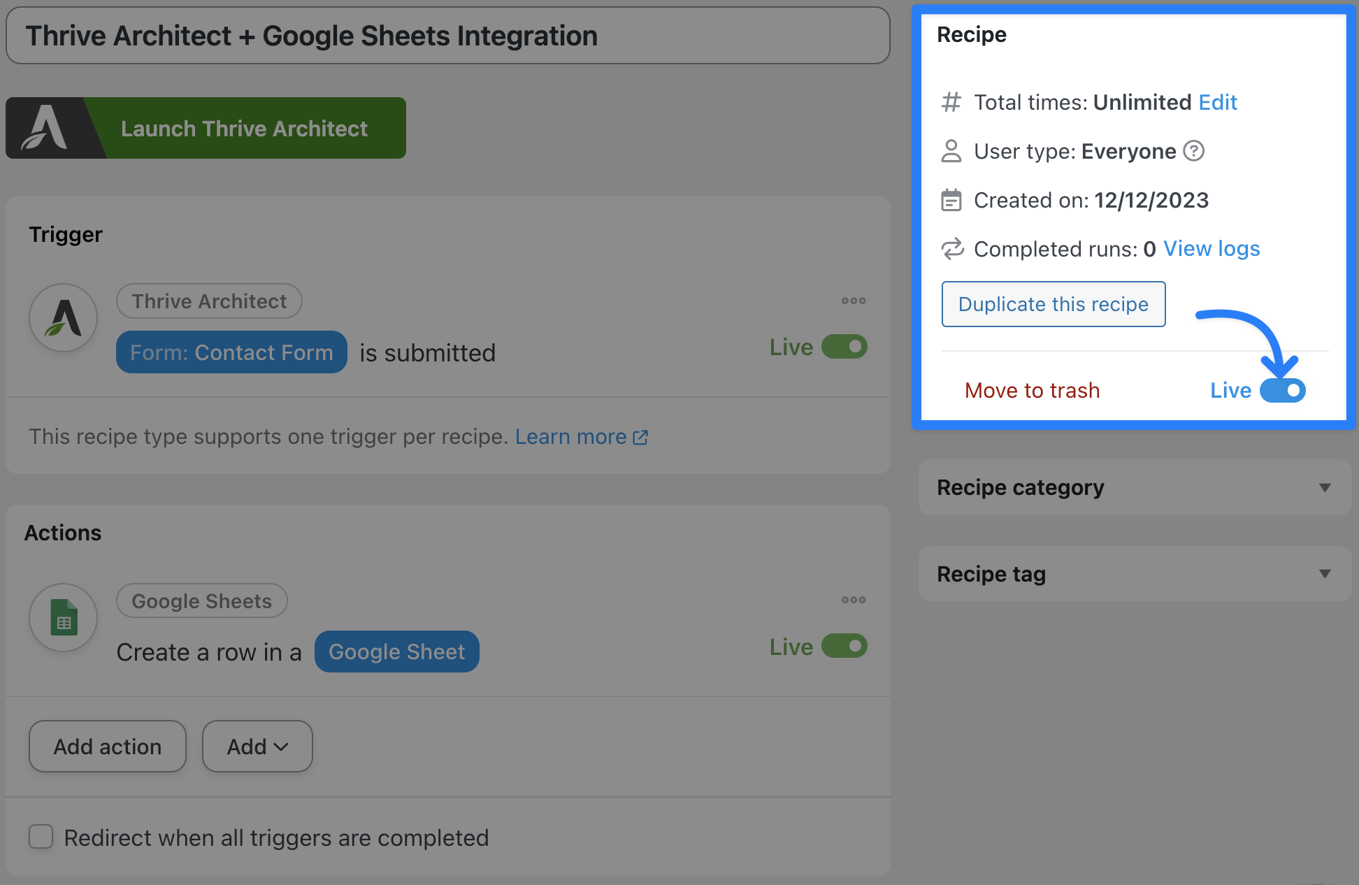Click the User type help question-mark icon
The width and height of the screenshot is (1359, 885).
coord(1193,151)
